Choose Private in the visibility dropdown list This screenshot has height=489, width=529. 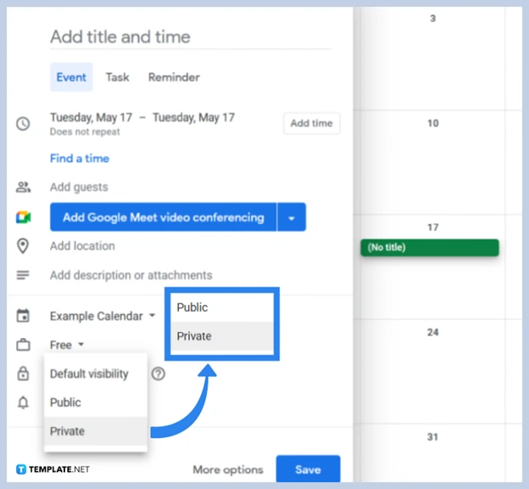click(96, 431)
